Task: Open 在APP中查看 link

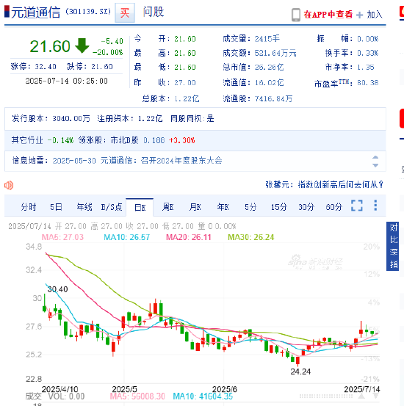Action: click(x=328, y=15)
